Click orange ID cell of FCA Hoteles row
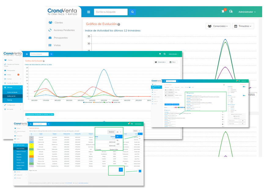 31,156
